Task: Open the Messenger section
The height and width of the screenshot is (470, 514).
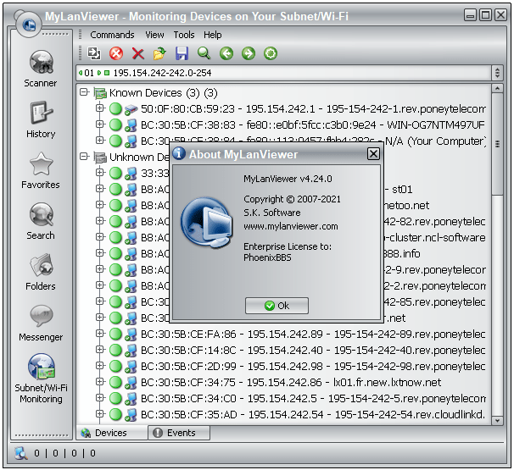Action: pyautogui.click(x=41, y=323)
